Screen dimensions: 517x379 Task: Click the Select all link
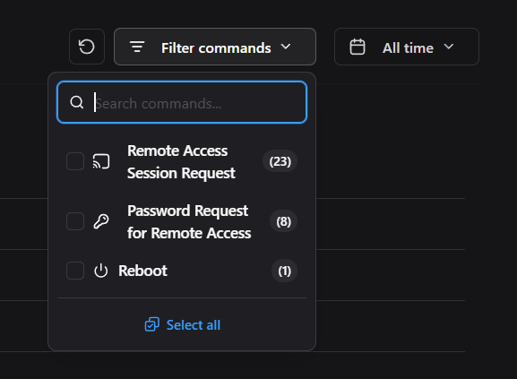coord(182,324)
